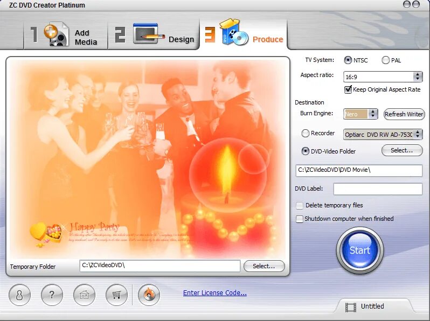The width and height of the screenshot is (430, 321).
Task: Open help with the question mark icon
Action: tap(52, 295)
